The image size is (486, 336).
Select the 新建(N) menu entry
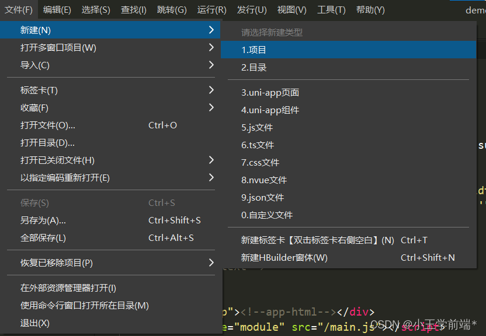110,30
